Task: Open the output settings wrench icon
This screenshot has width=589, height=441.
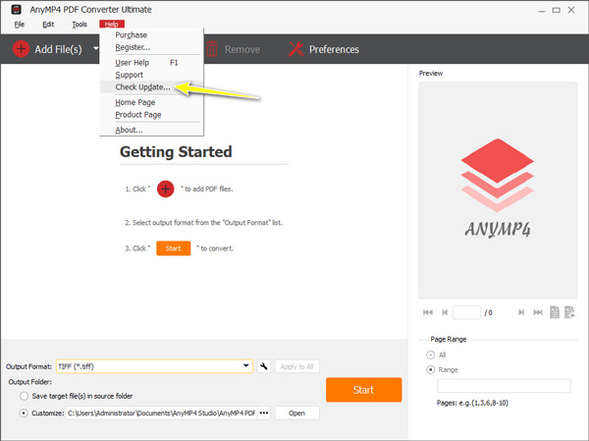Action: pos(264,366)
